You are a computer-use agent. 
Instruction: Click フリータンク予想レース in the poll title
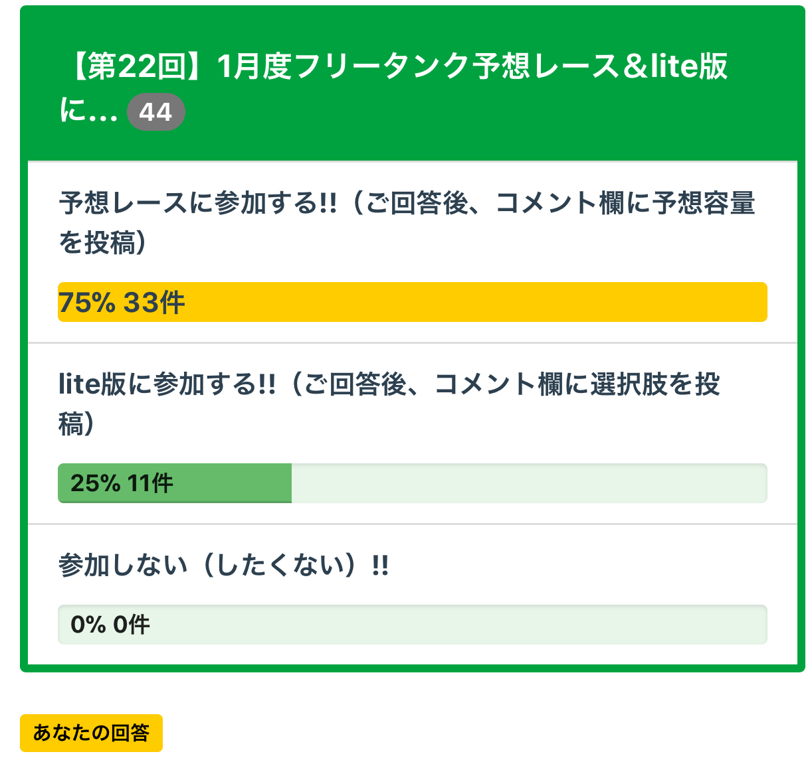383,66
